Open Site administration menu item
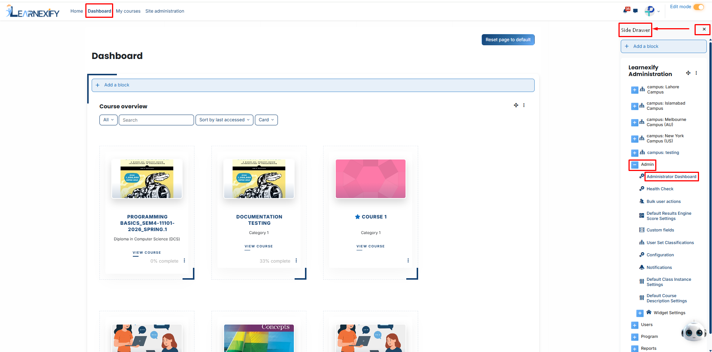This screenshot has width=712, height=352. (165, 11)
